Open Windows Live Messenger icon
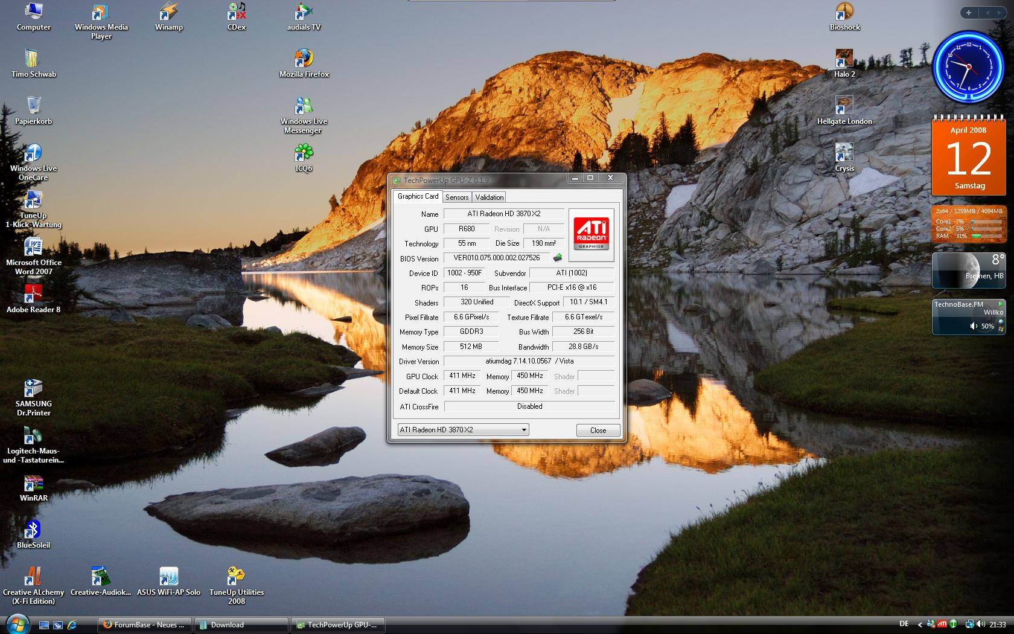Image resolution: width=1014 pixels, height=634 pixels. click(304, 115)
